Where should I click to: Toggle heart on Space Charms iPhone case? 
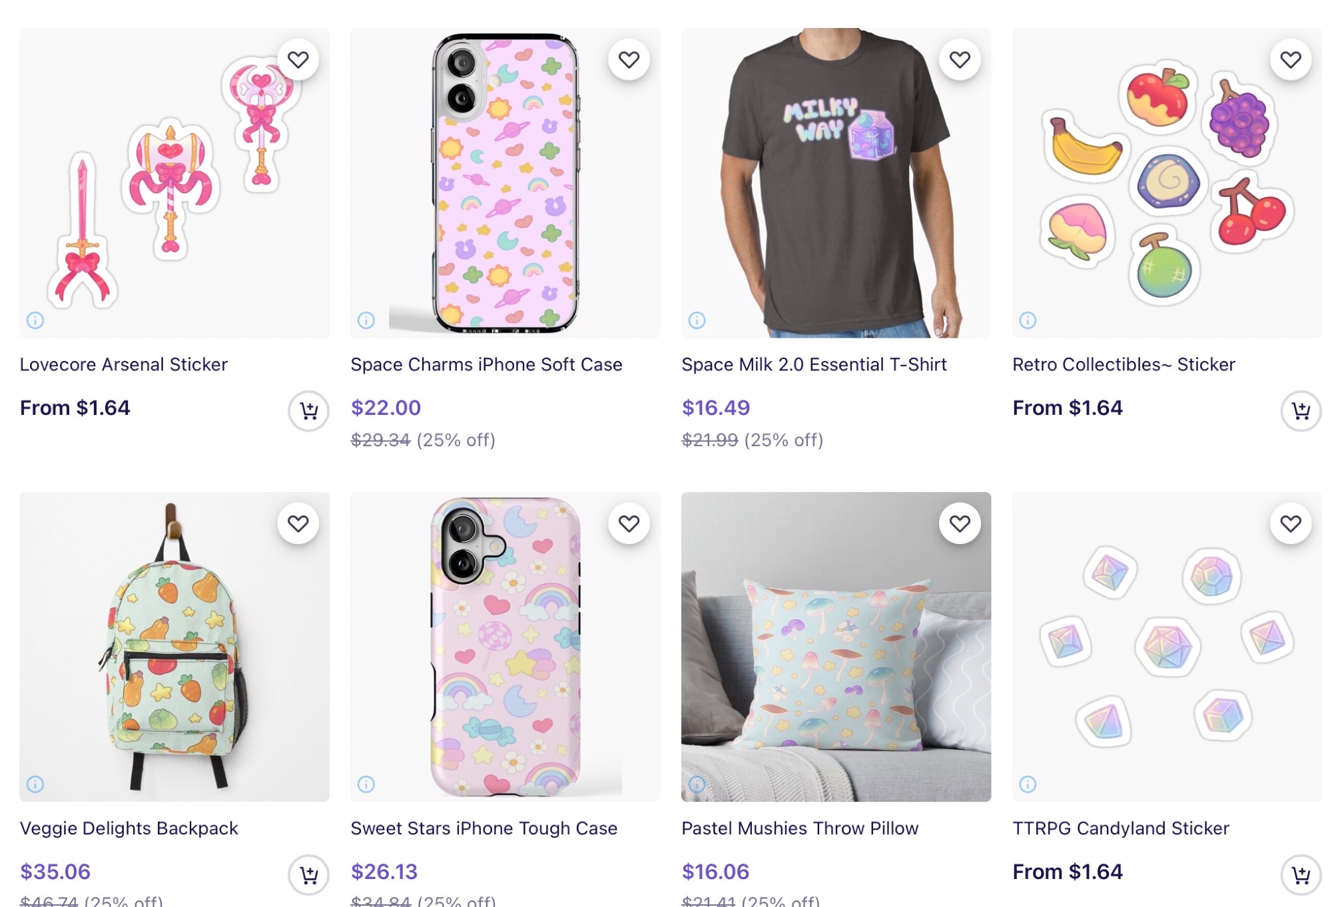point(629,60)
